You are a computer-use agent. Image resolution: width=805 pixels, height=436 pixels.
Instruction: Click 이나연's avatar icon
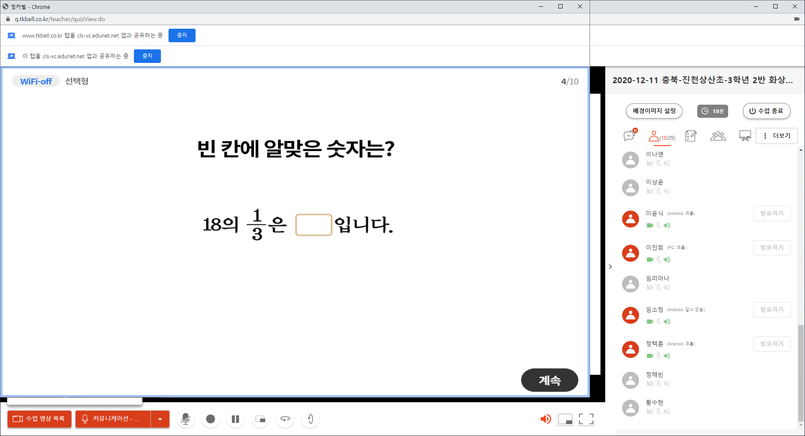[x=631, y=160]
